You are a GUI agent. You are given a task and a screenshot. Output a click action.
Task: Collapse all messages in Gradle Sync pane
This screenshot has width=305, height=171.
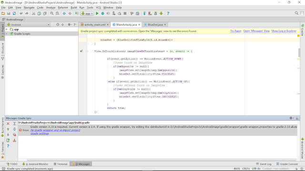point(14,129)
